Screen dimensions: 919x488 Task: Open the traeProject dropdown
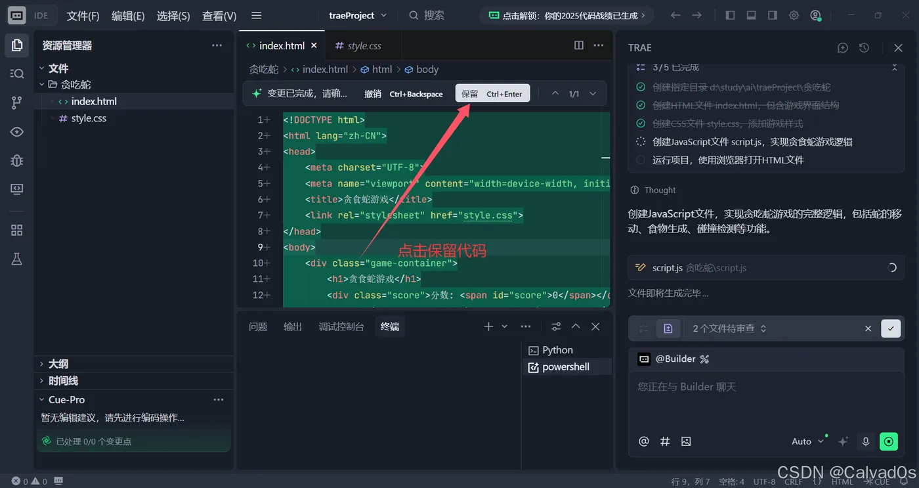coord(358,15)
